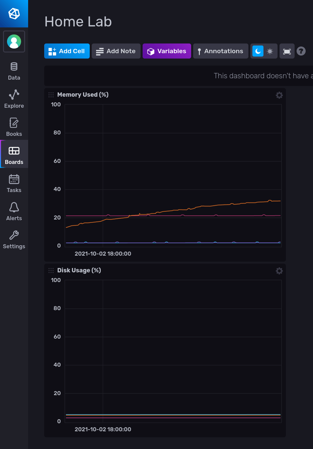Go to the Boards dashboards section

(14, 154)
